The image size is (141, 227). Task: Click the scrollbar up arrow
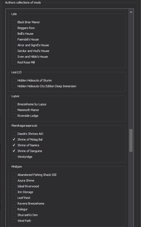tap(131, 12)
